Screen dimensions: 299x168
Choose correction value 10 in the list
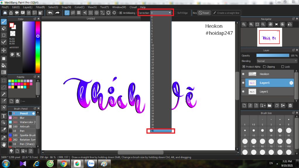point(161,45)
